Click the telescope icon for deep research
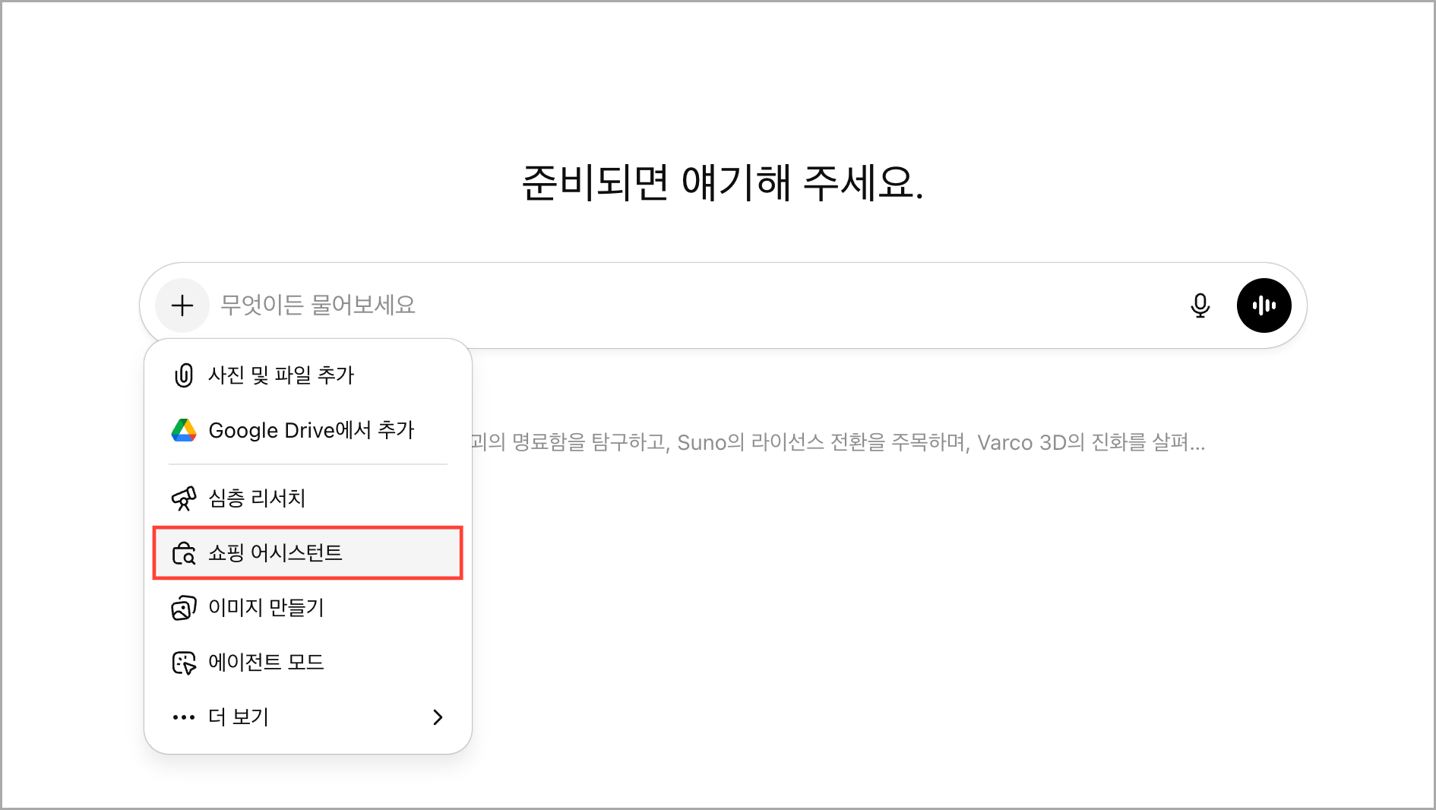The image size is (1436, 810). click(x=184, y=498)
